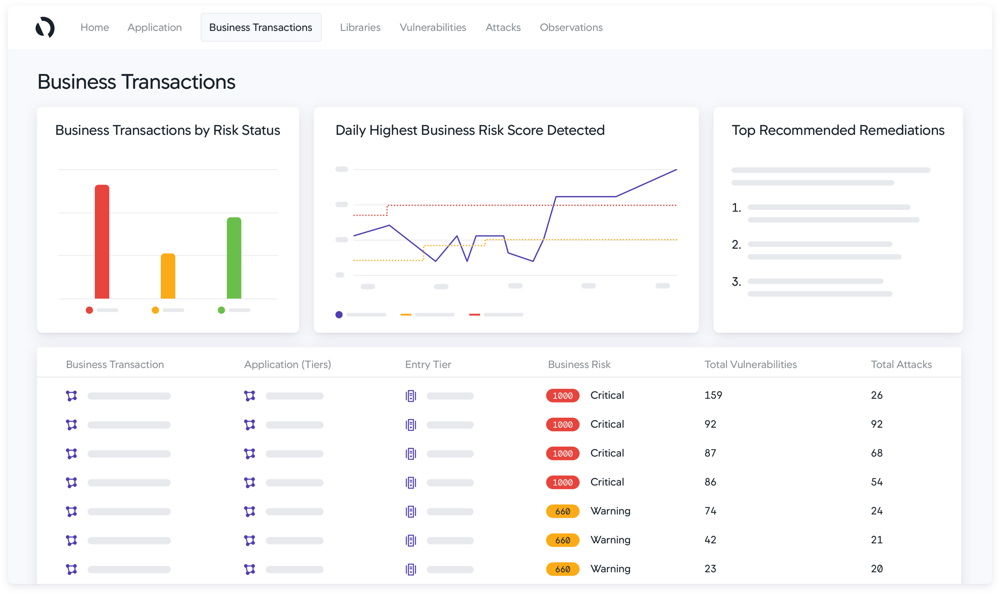Click transaction icon in row with 74 vulnerabilities

click(x=71, y=512)
